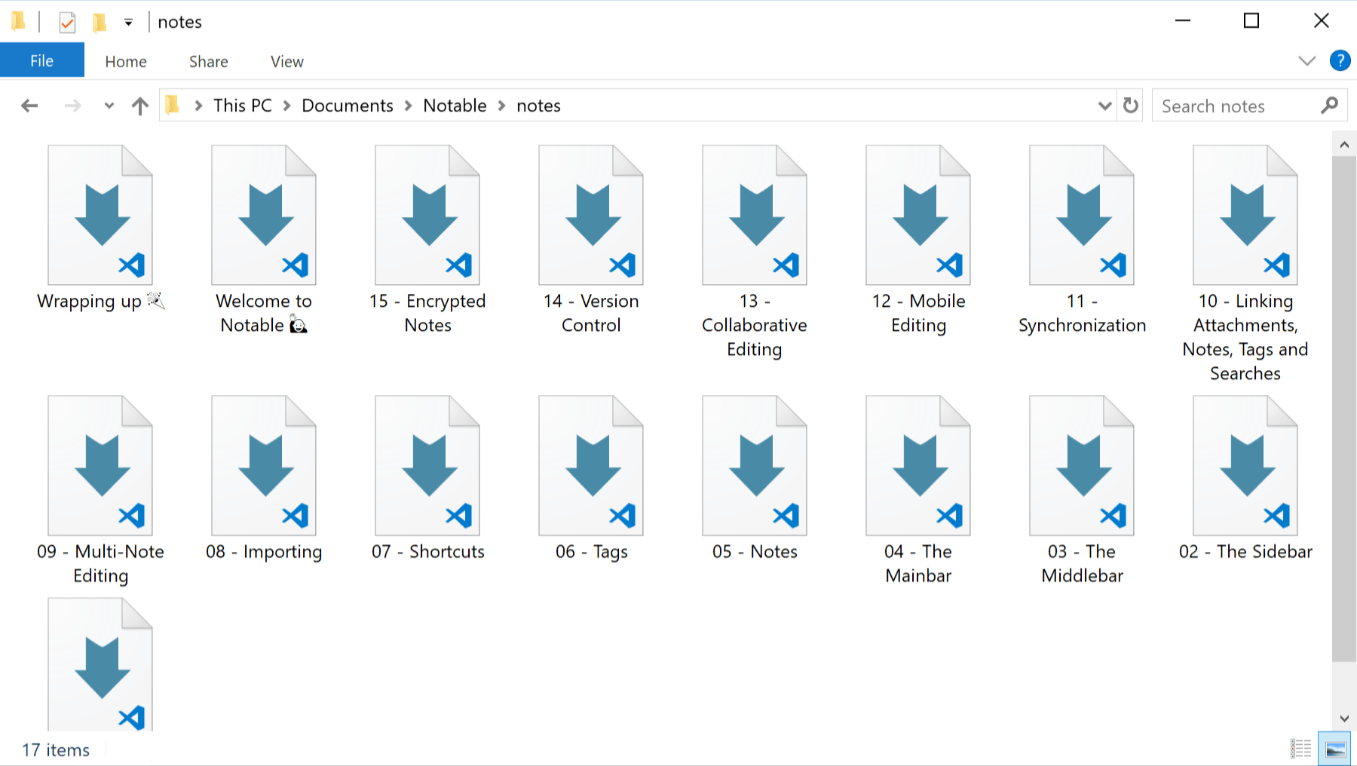Image resolution: width=1357 pixels, height=766 pixels.
Task: Expand the chevron after Documents
Action: (x=409, y=106)
